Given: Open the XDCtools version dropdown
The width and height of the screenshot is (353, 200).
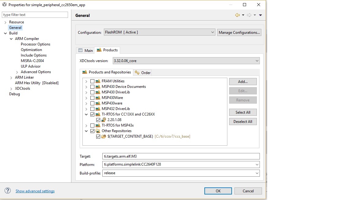Looking at the screenshot, I should [x=186, y=61].
